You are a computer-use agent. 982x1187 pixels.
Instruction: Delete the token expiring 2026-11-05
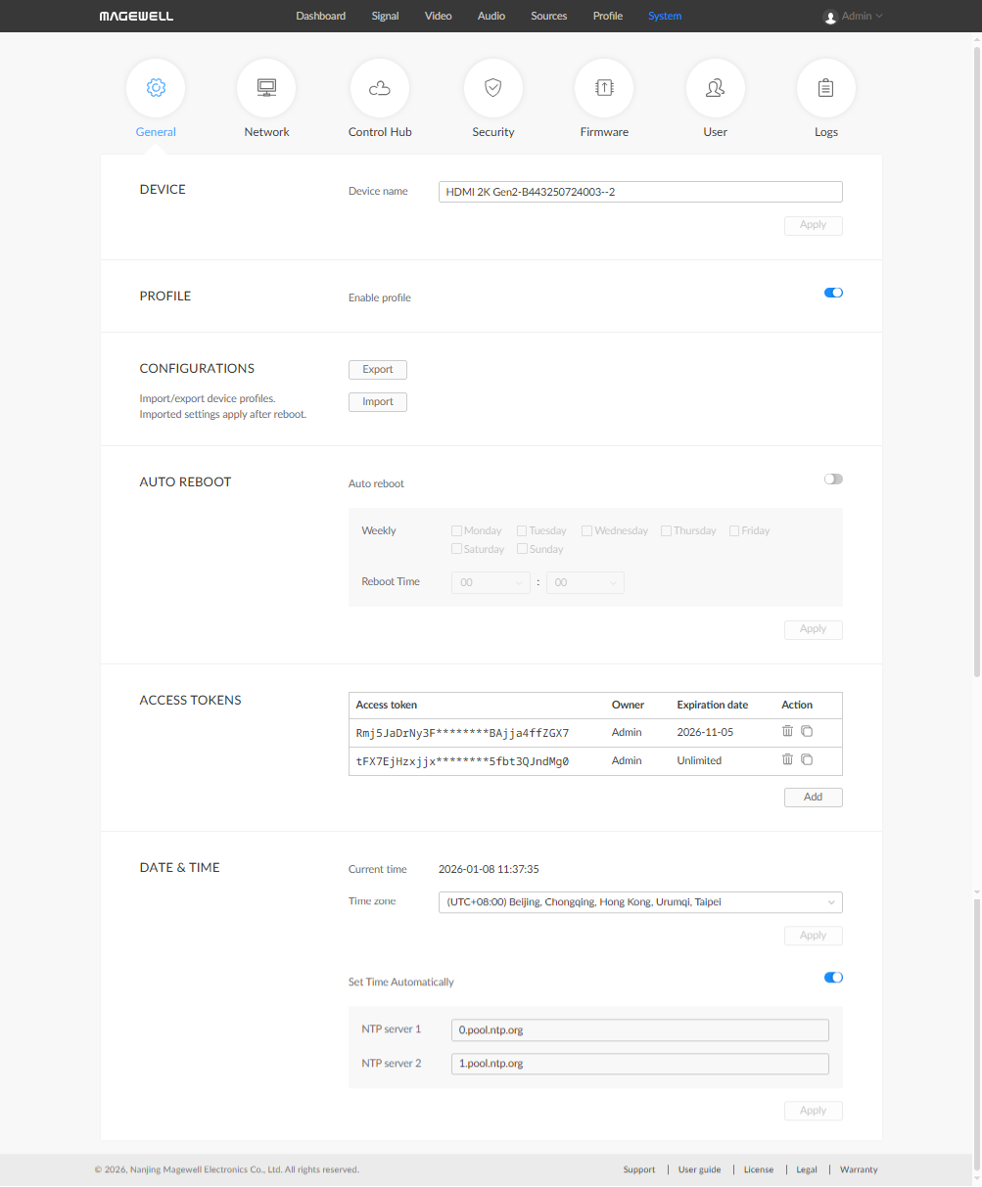[x=787, y=731]
